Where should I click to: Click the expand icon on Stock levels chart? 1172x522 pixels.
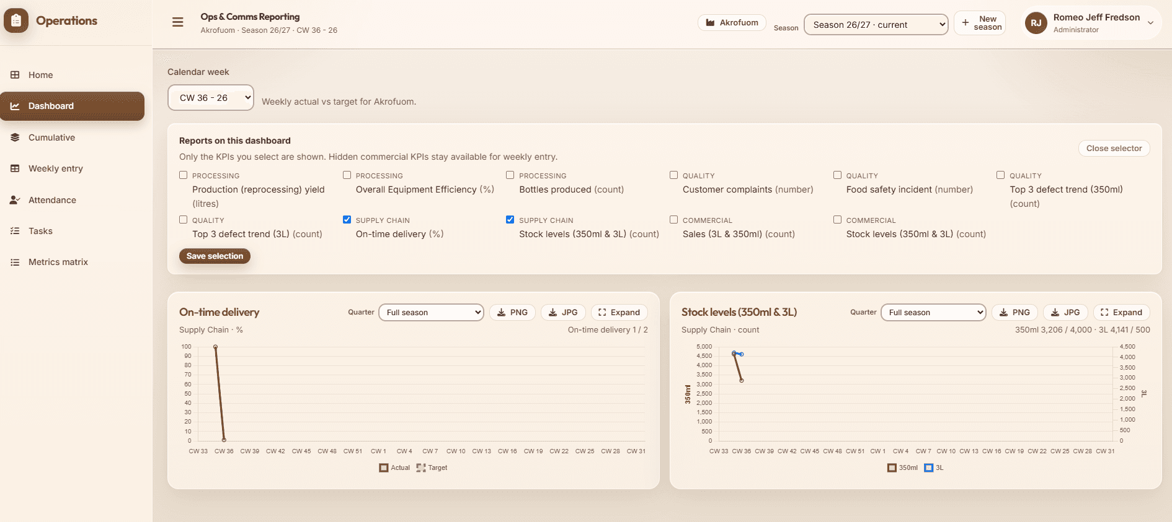[x=1104, y=313]
